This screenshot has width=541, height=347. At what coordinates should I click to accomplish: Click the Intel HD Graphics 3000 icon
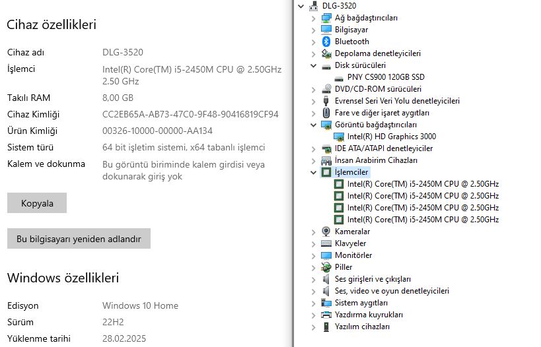pos(339,137)
